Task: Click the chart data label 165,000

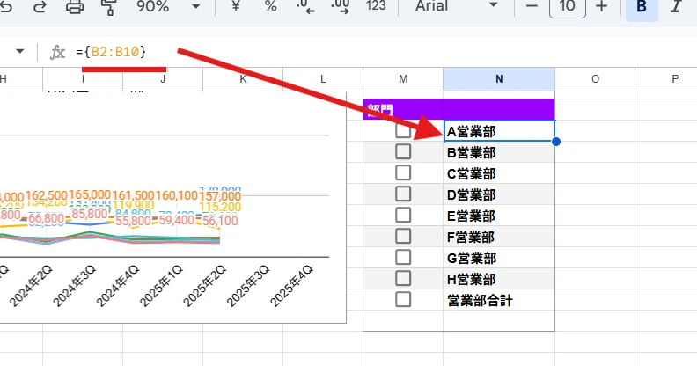Action: 90,194
